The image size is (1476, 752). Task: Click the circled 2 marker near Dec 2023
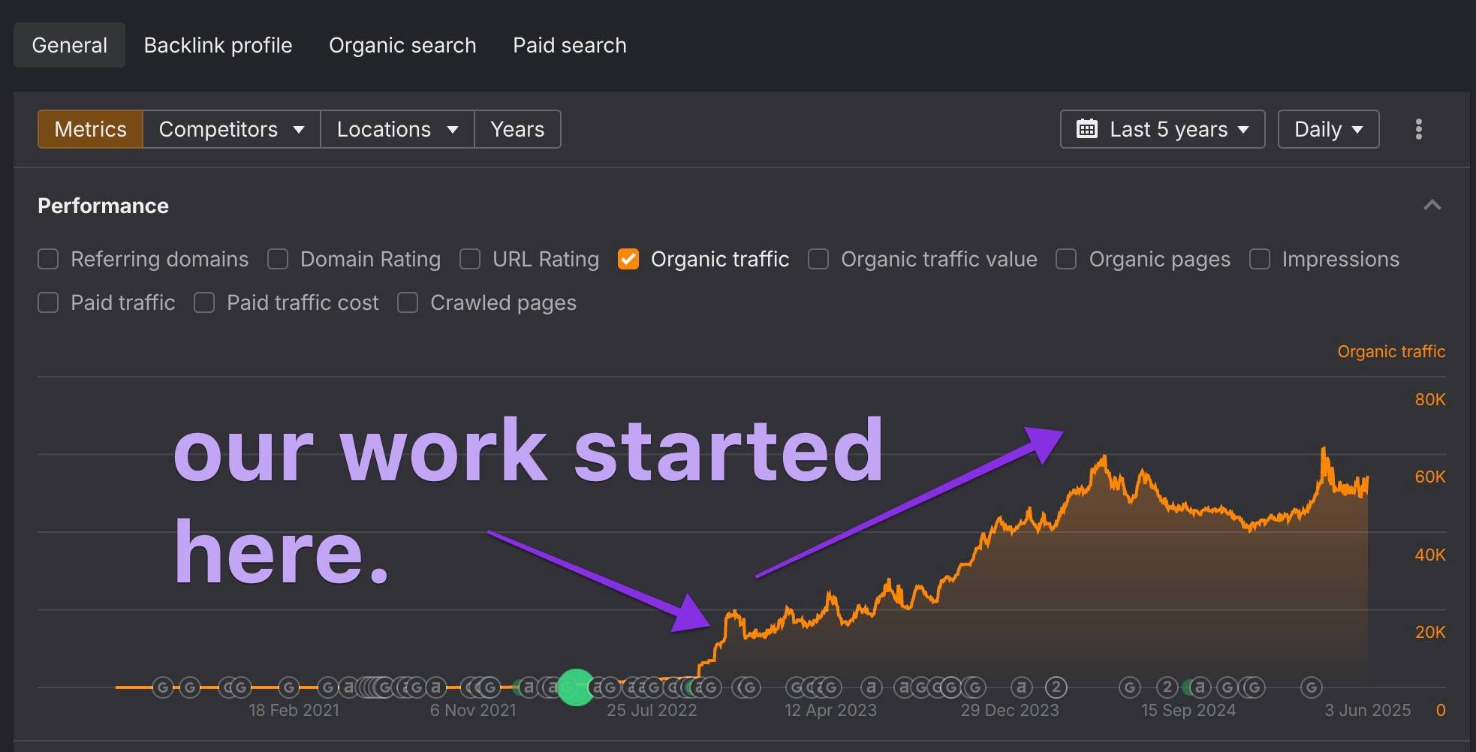[1056, 687]
